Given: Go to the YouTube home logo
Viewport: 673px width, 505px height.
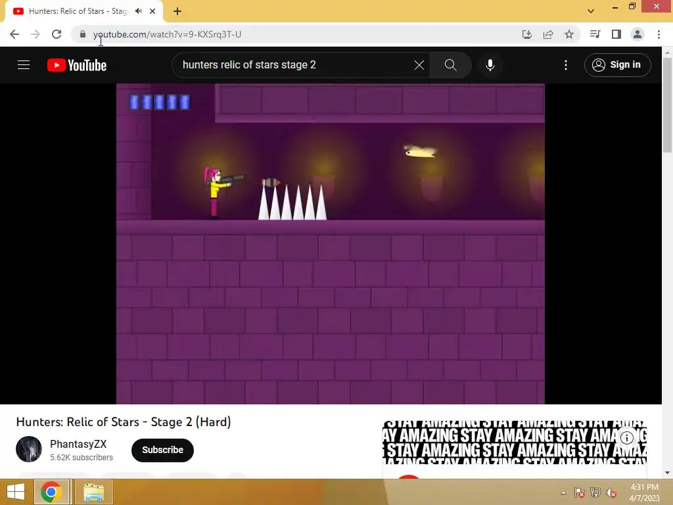Looking at the screenshot, I should tap(77, 65).
